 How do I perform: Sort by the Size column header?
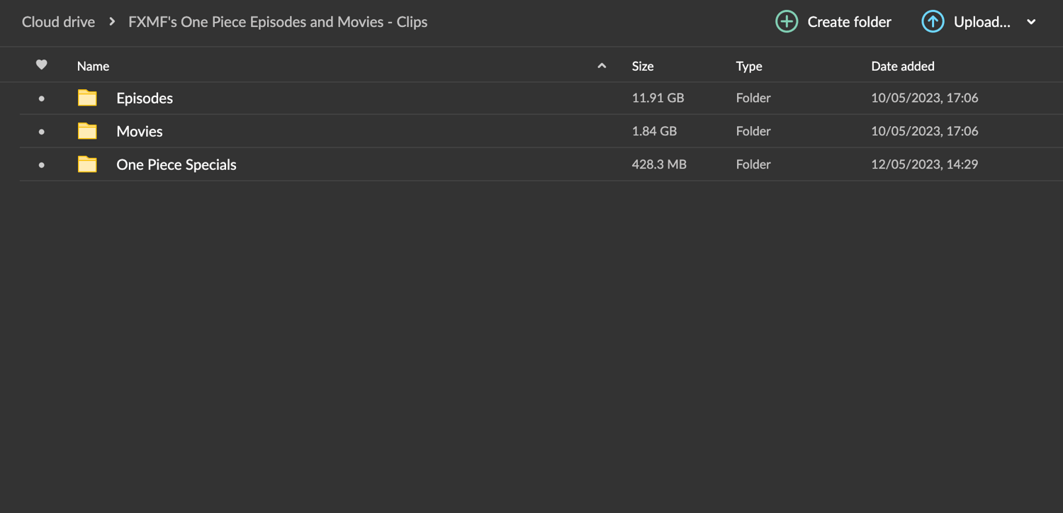point(643,66)
